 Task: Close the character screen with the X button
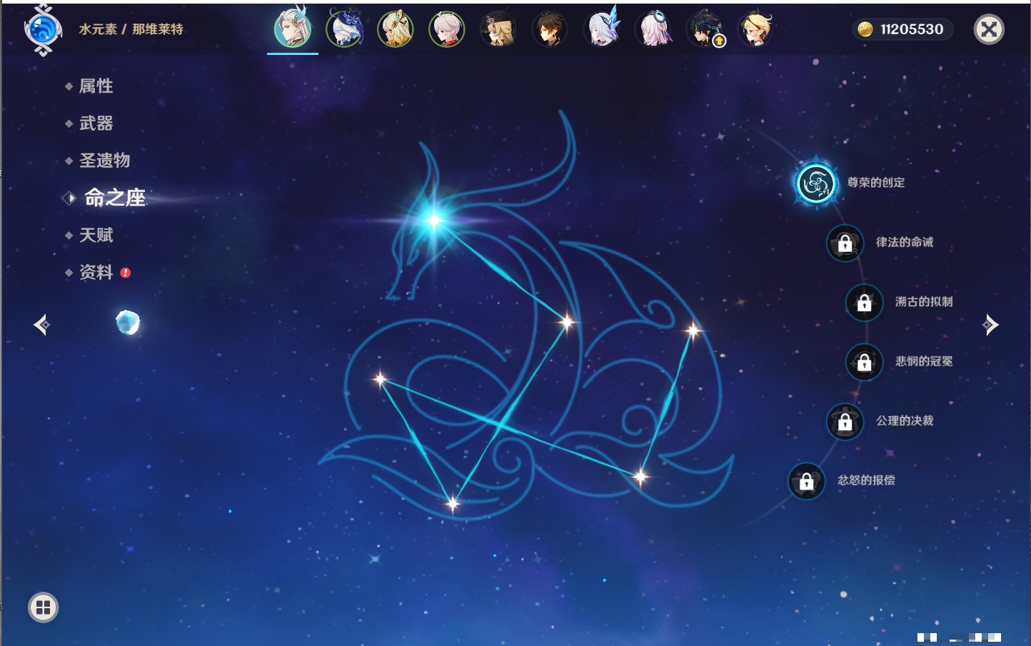pos(989,29)
